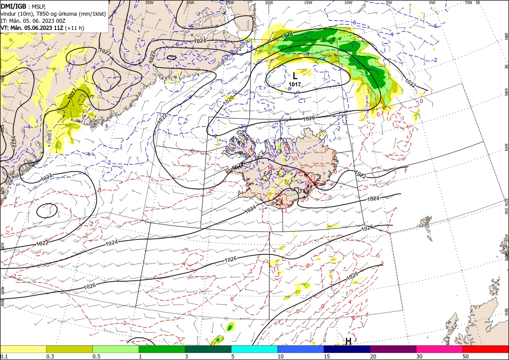Click the '0.5' legend value
The image size is (509, 360).
point(96,356)
